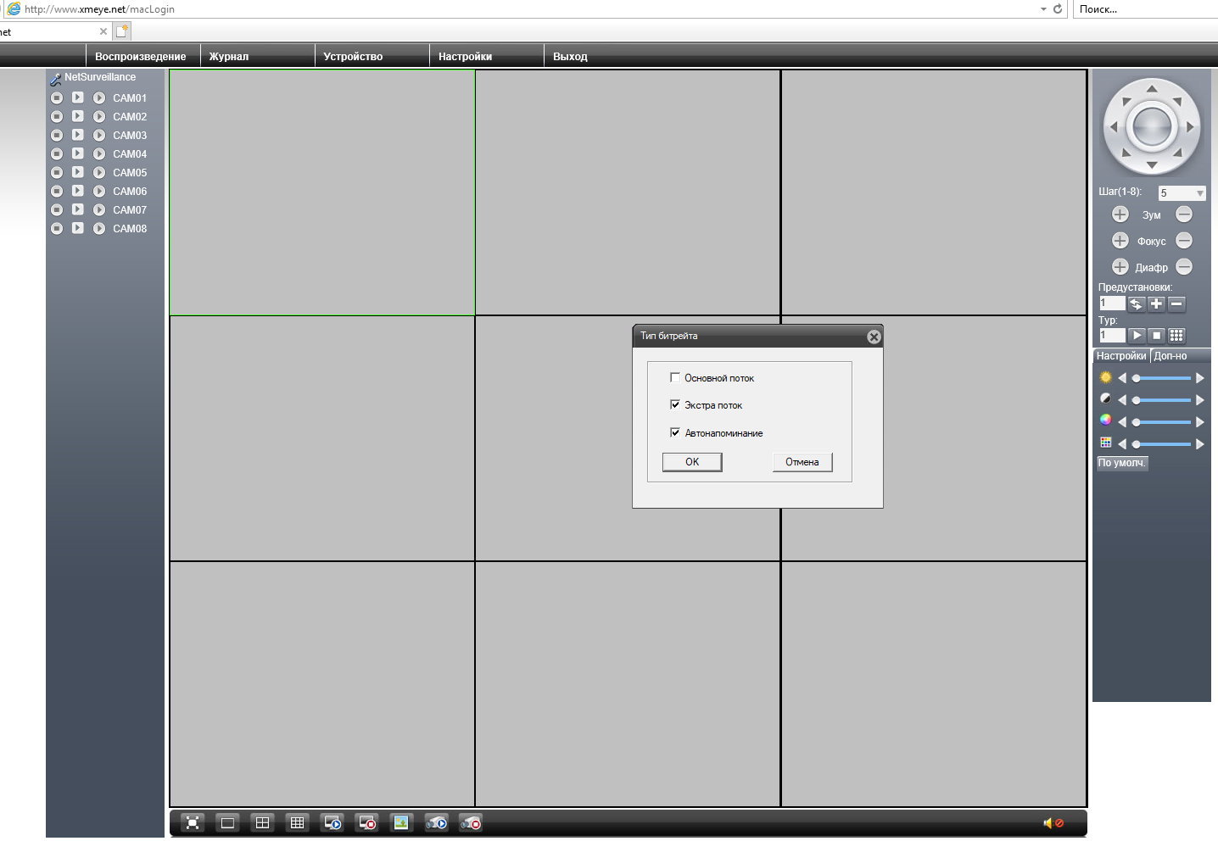
Task: Open Устройство menu
Action: 353,56
